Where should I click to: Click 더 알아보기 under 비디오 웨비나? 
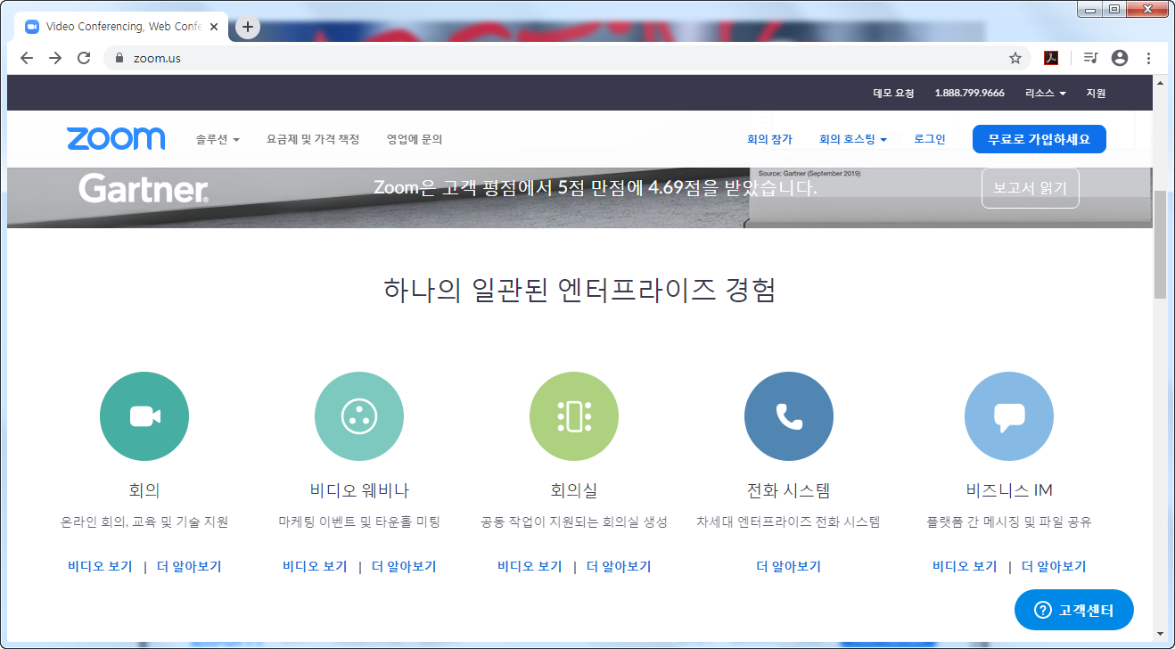coord(404,566)
